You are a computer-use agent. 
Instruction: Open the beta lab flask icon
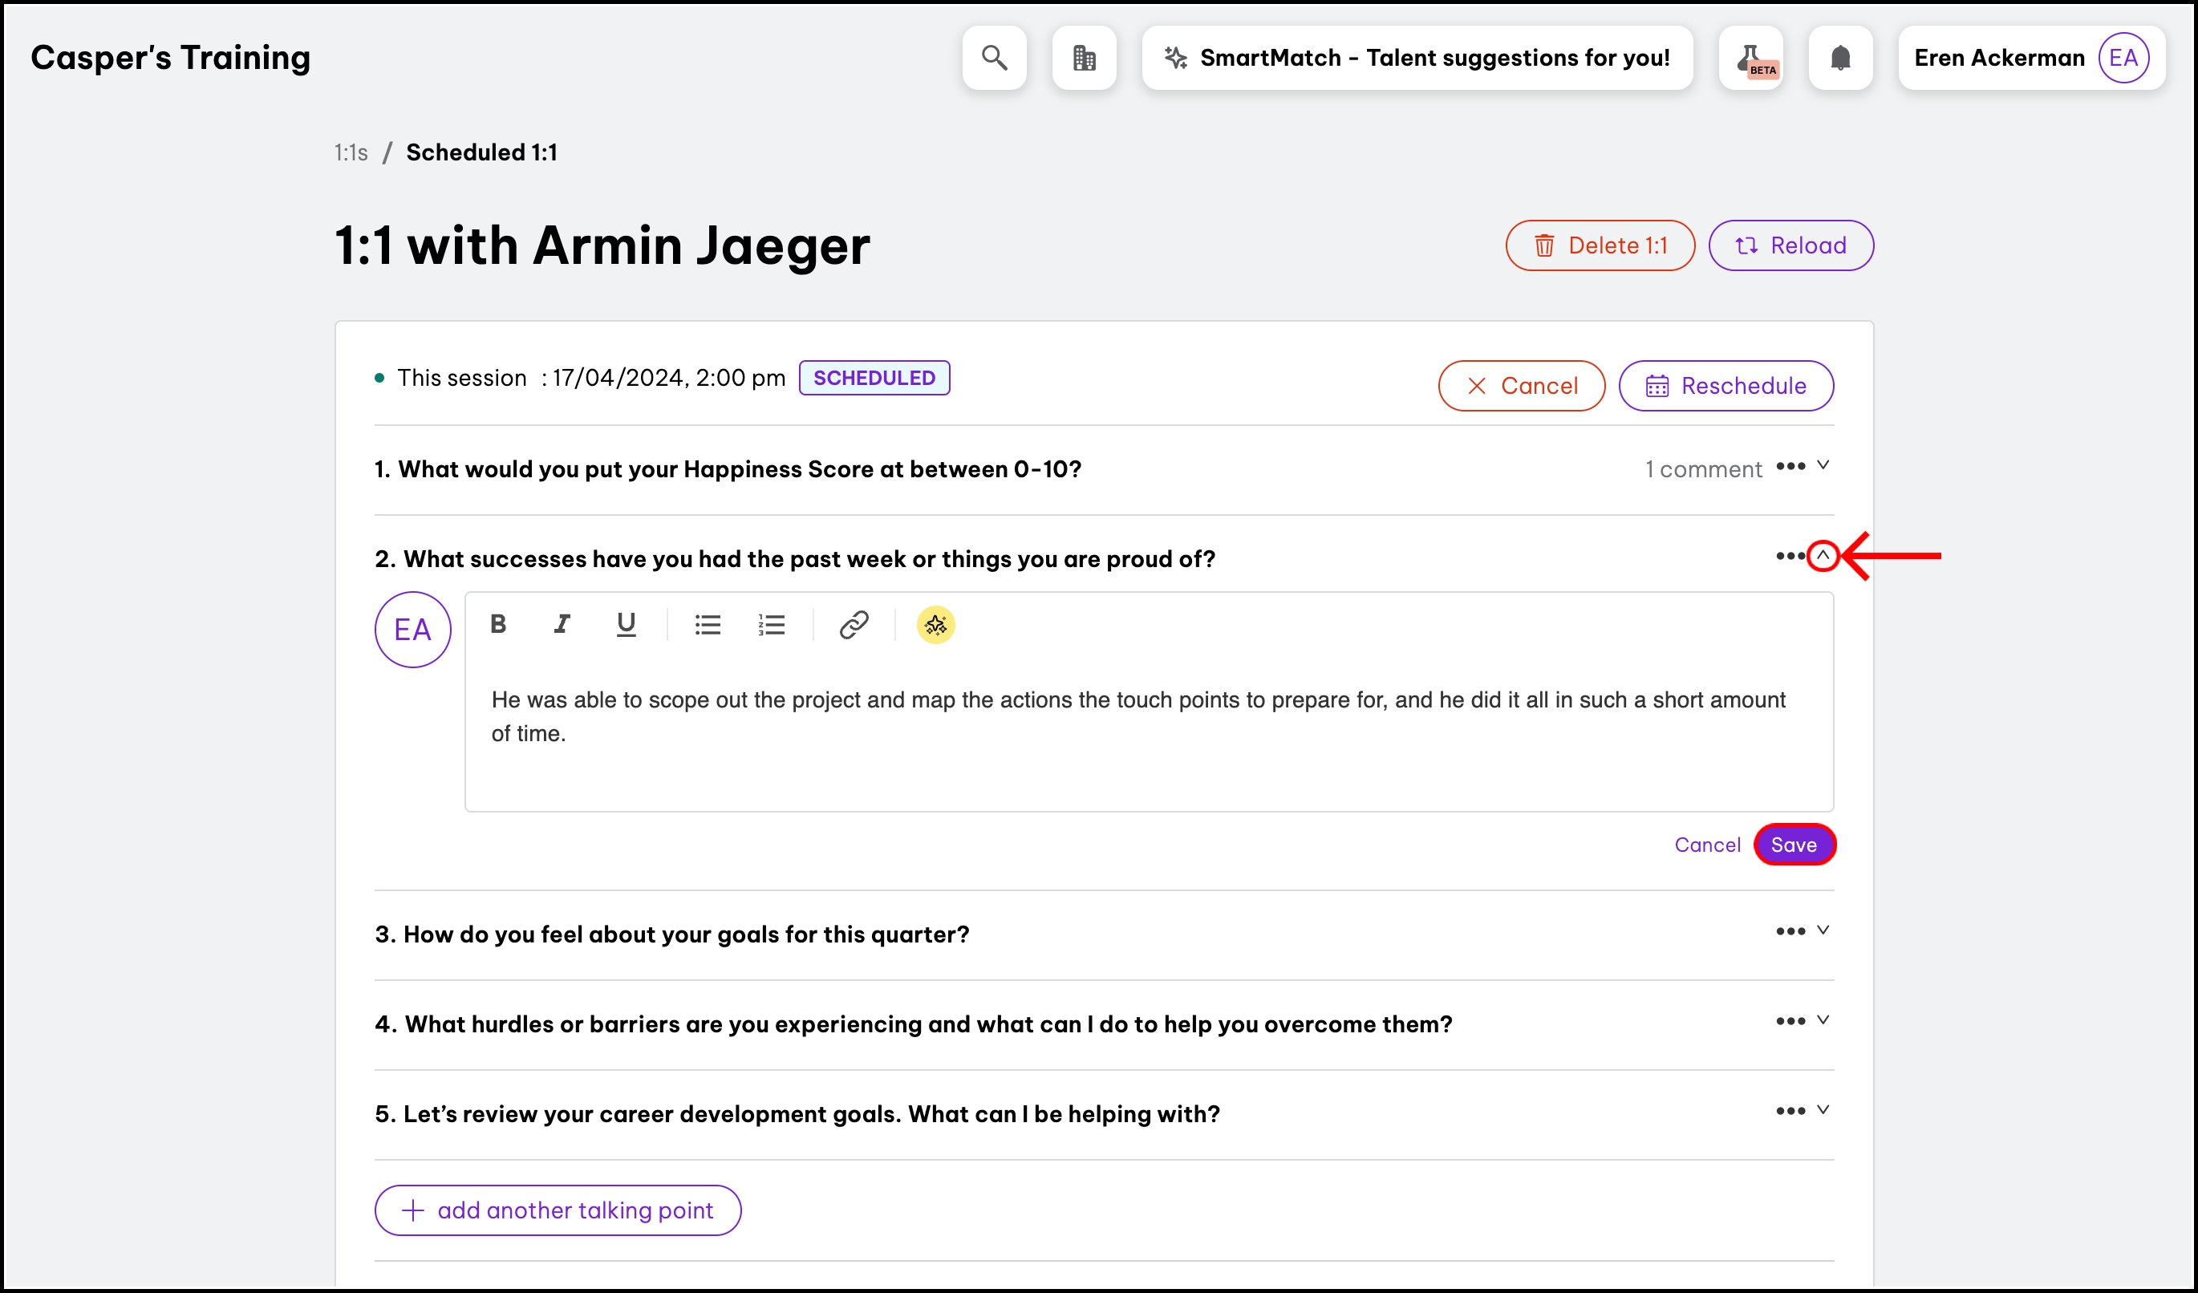click(x=1751, y=58)
